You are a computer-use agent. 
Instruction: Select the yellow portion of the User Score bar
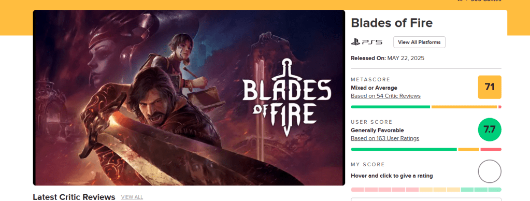pyautogui.click(x=468, y=149)
